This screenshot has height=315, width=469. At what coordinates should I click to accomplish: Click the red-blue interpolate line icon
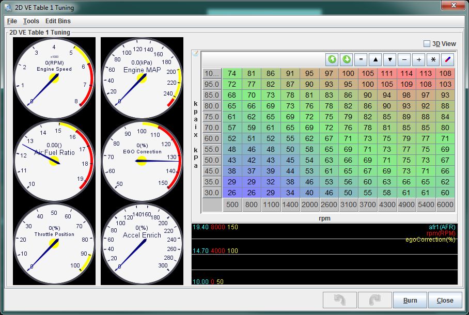(448, 59)
